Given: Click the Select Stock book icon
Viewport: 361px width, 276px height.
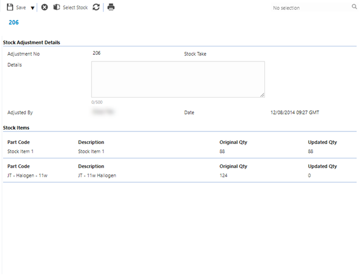Looking at the screenshot, I should point(57,7).
